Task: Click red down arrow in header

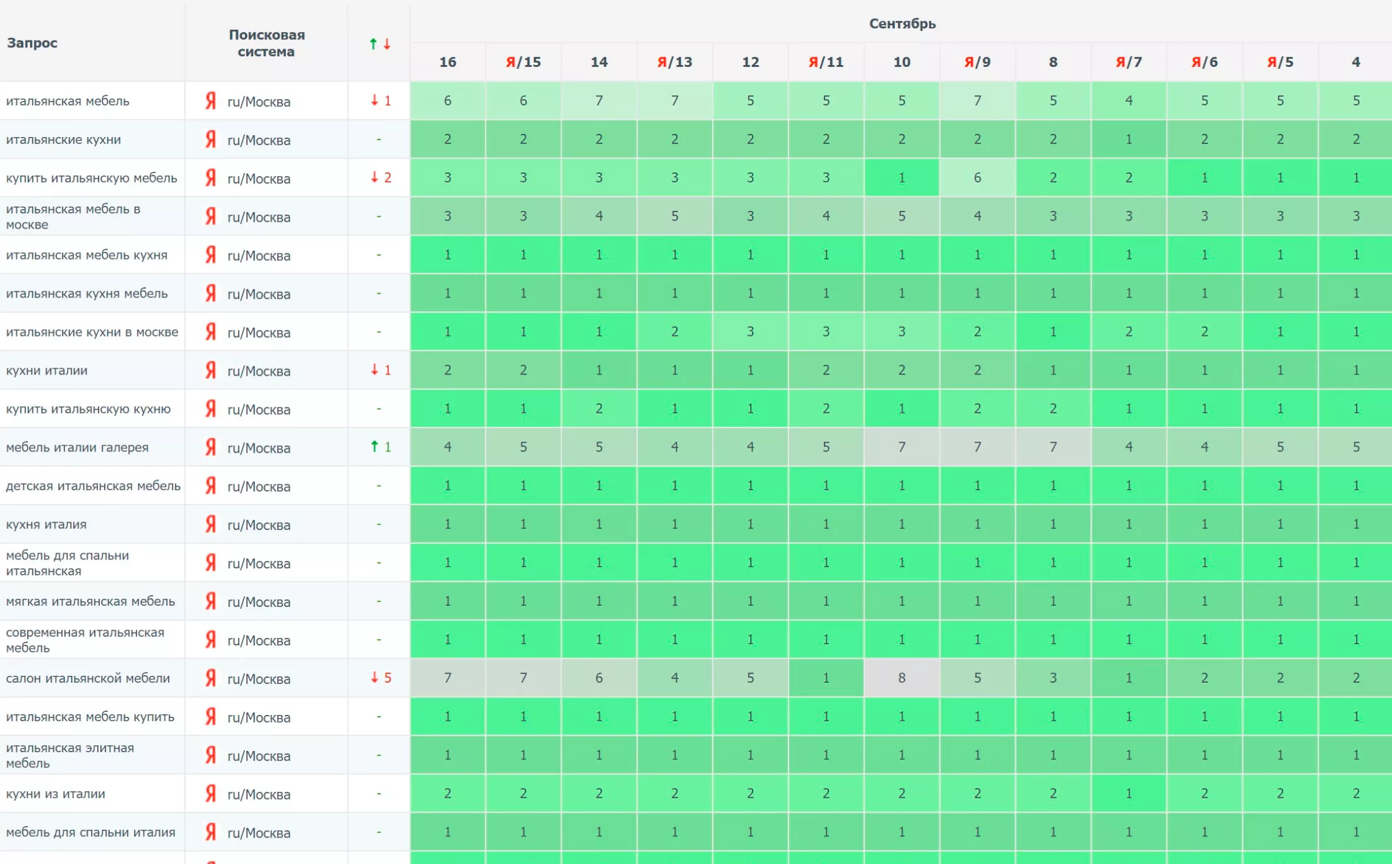Action: [387, 44]
